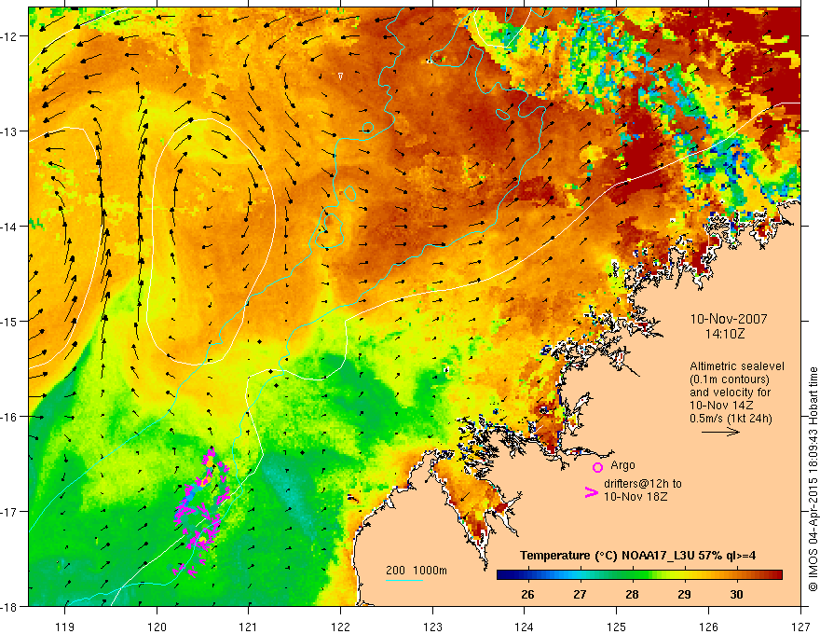
Task: Click the "0.5m/s (1kt 24h)" label
Action: tap(731, 419)
